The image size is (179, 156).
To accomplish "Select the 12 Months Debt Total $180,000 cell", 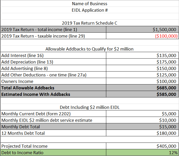I will tap(142, 133).
